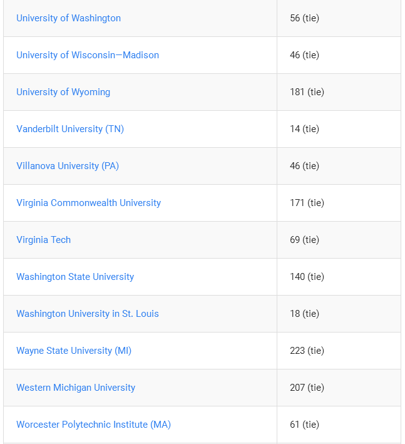Click the 56 (tie) rank cell
Image resolution: width=405 pixels, height=444 pixels.
pos(339,18)
